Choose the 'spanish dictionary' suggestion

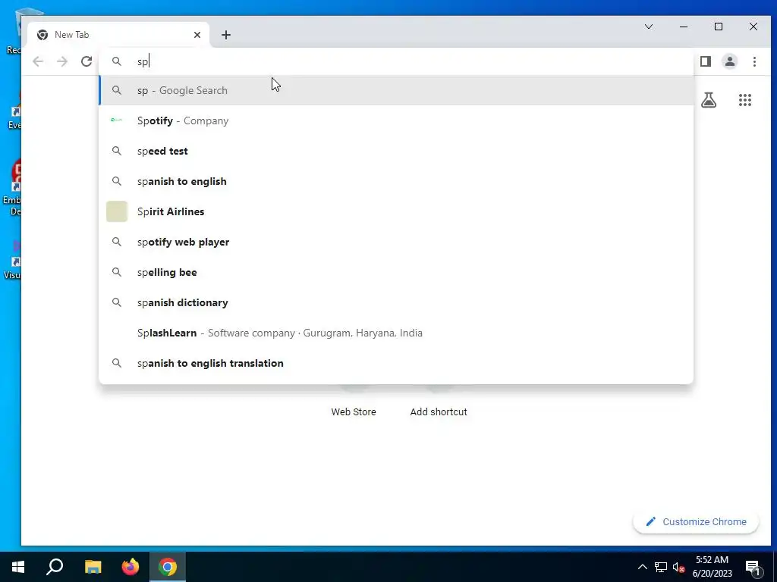[x=396, y=302]
